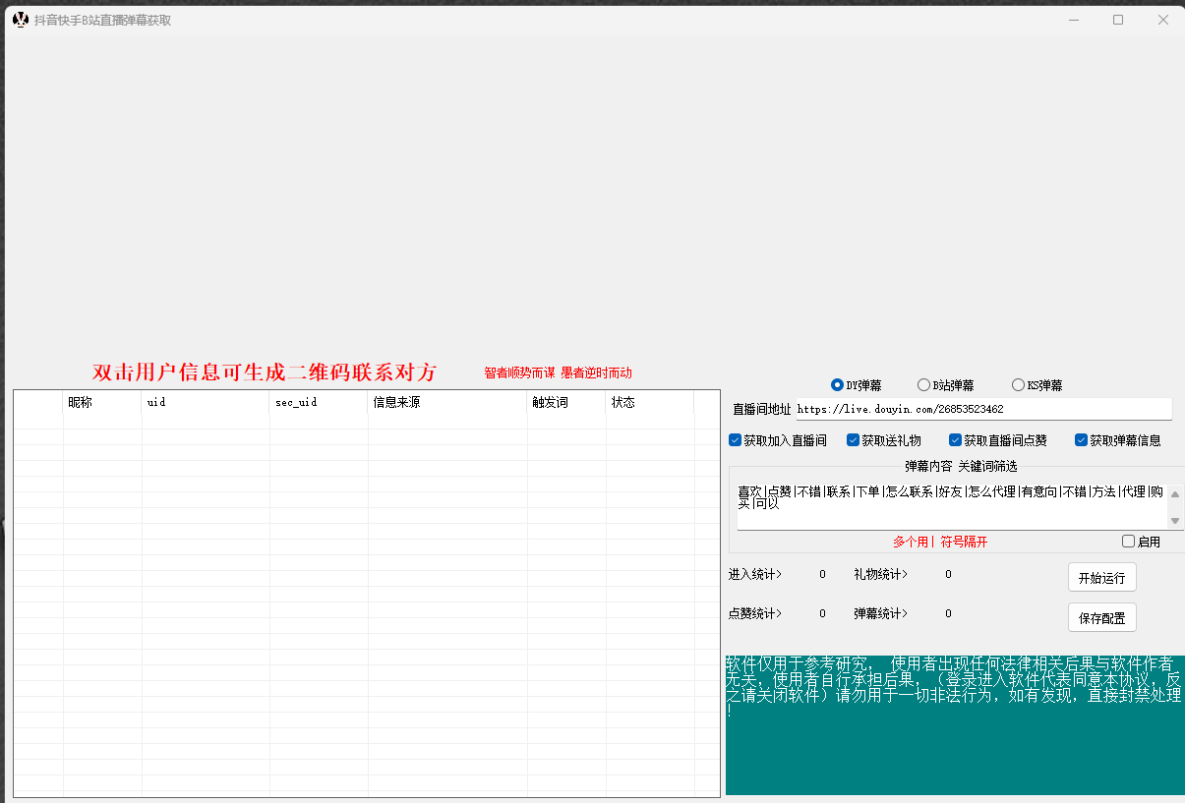
Task: Toggle the 获取送礼物 checkbox
Action: point(854,440)
